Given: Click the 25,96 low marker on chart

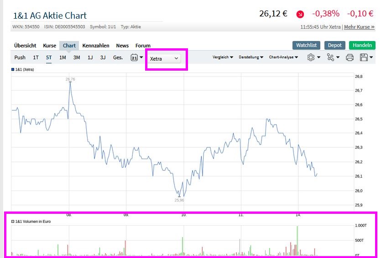Looking at the screenshot, I should (x=179, y=200).
